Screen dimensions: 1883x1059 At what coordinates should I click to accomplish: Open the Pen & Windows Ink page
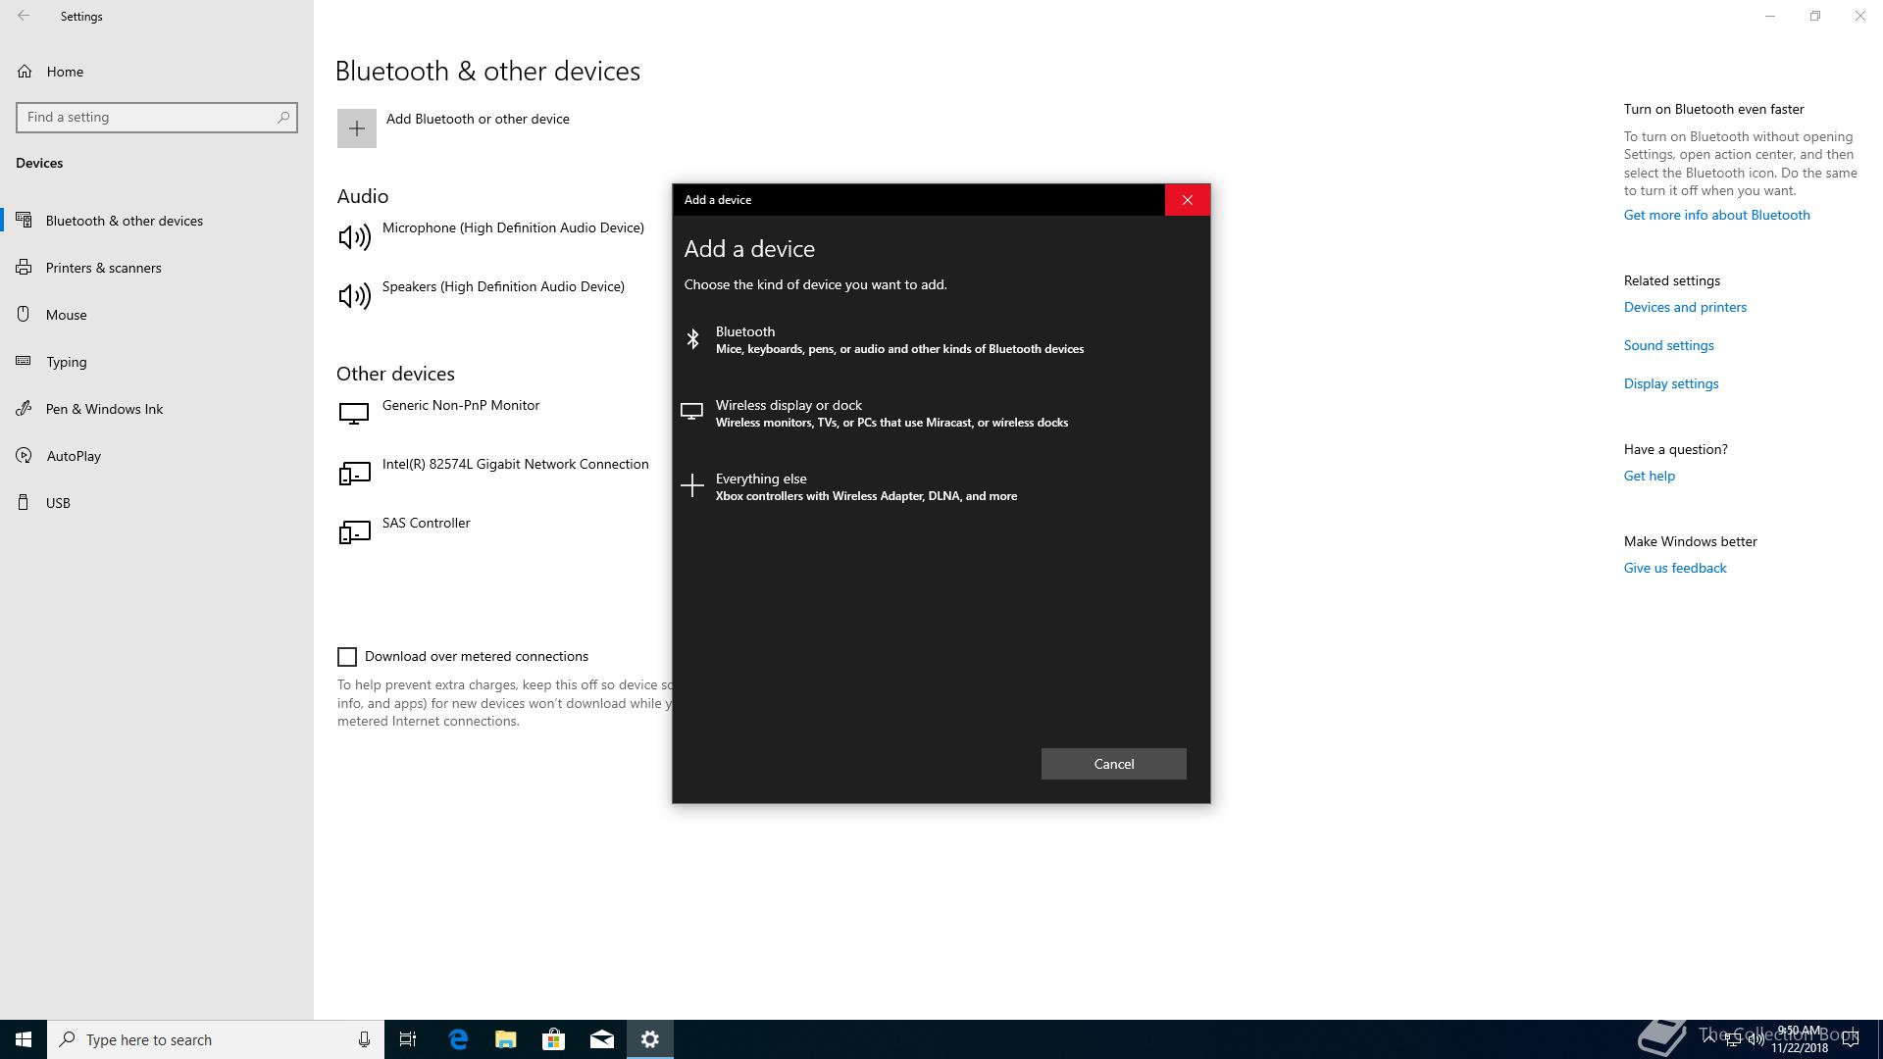(x=104, y=409)
